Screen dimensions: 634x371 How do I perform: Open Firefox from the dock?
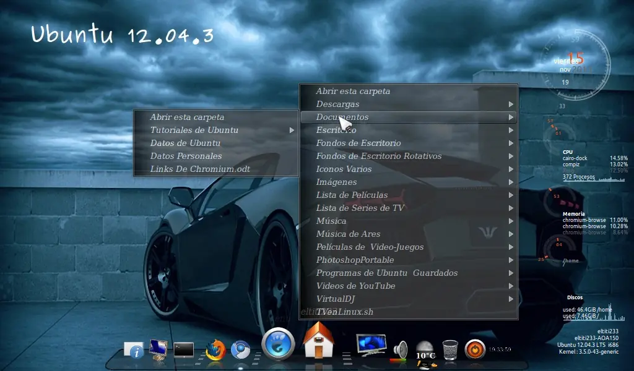click(215, 349)
